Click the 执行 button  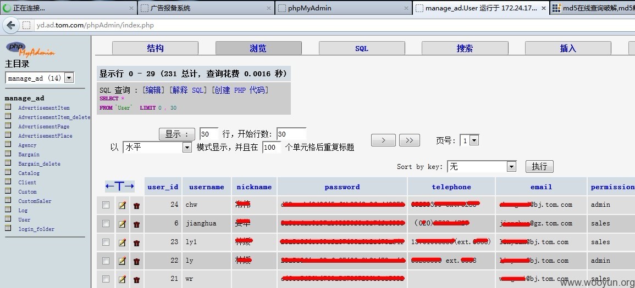tap(539, 166)
